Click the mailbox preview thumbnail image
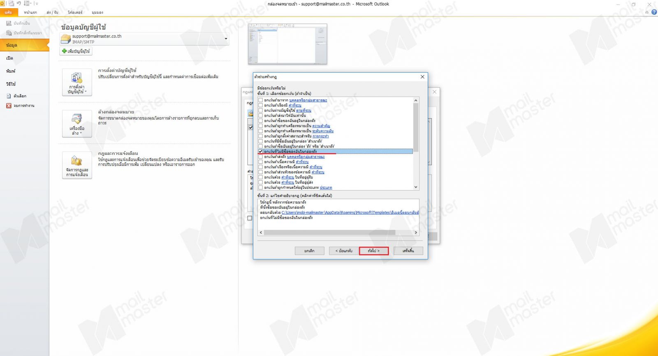Screen dimensions: 658x356 point(287,44)
